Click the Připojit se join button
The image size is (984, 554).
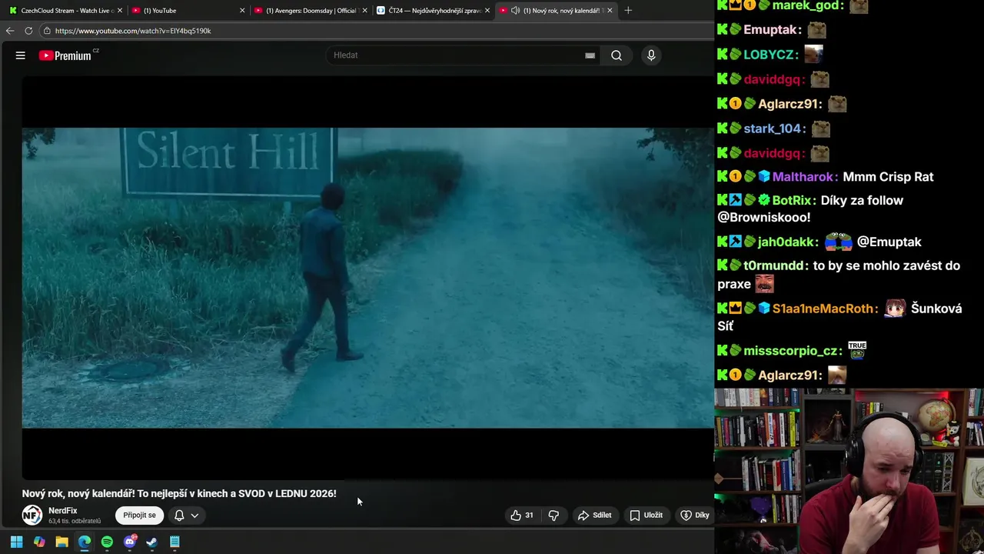click(x=139, y=515)
